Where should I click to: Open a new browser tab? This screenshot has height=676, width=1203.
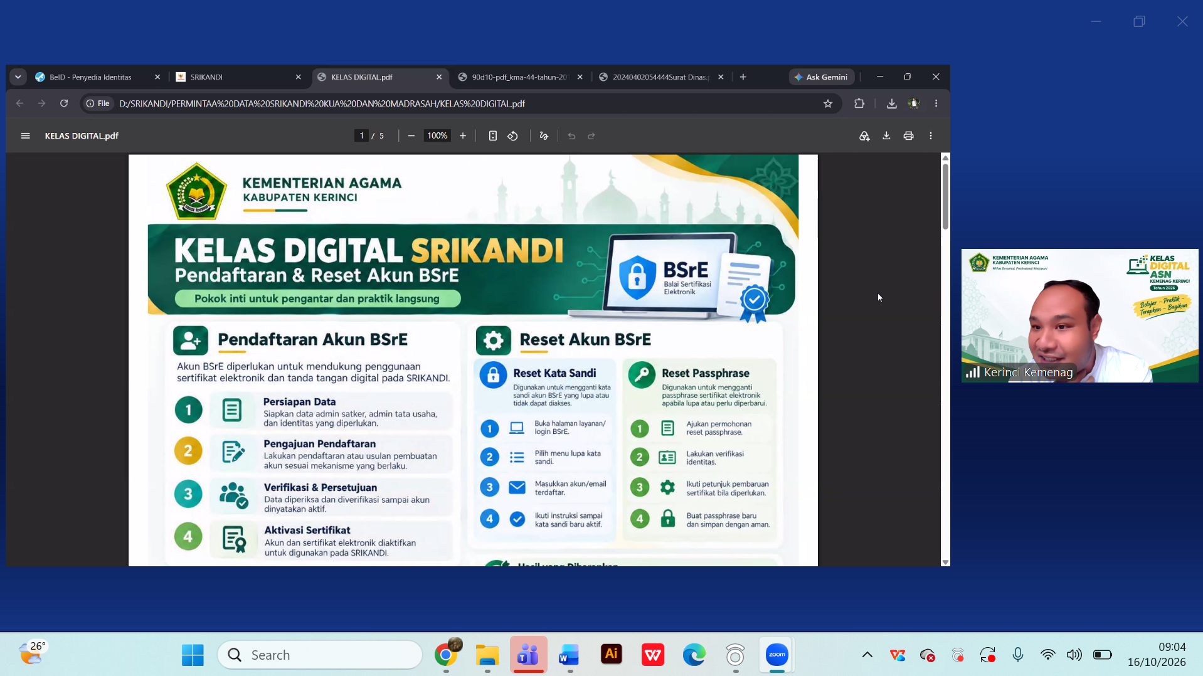[743, 77]
